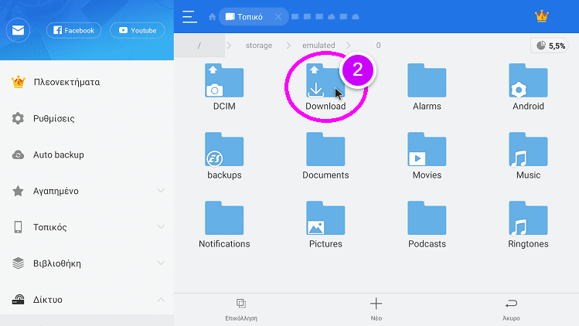
Task: Click the Νέο new button
Action: point(376,309)
